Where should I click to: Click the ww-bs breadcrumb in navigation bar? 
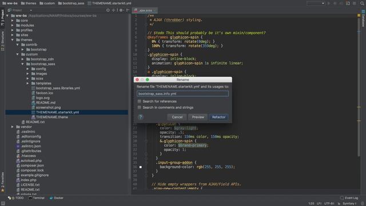pyautogui.click(x=10, y=3)
